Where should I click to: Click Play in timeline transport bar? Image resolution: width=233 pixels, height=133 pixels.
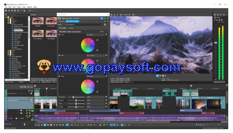point(45,125)
